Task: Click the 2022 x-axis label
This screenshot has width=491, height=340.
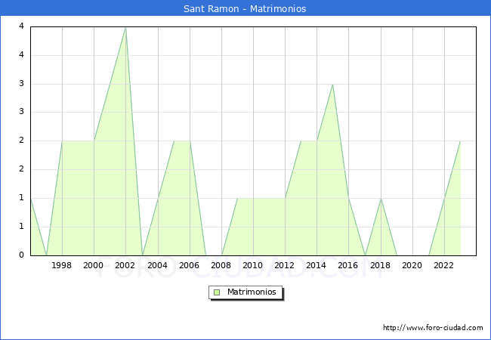Action: tap(444, 265)
